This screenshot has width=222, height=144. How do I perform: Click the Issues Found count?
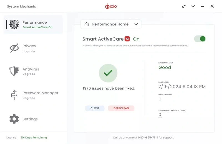[160, 99]
